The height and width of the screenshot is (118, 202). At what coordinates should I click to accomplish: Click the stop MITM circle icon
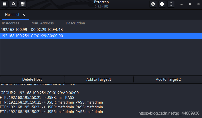coord(162,4)
